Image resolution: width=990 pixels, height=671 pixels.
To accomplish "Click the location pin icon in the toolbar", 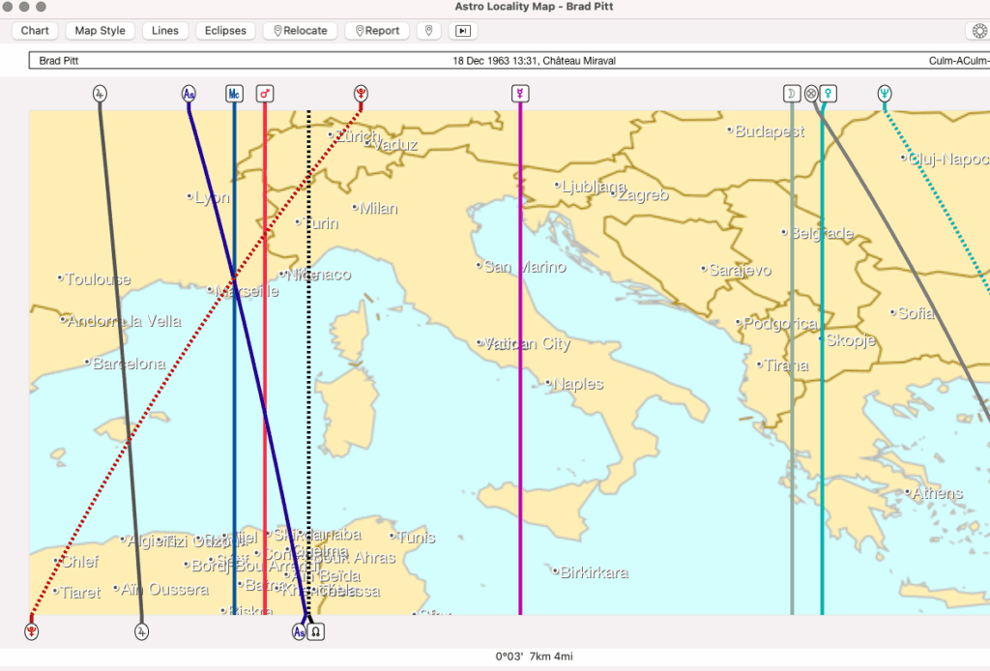I will [x=428, y=30].
